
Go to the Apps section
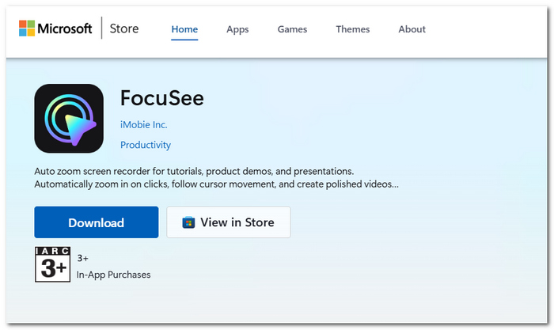click(x=237, y=29)
